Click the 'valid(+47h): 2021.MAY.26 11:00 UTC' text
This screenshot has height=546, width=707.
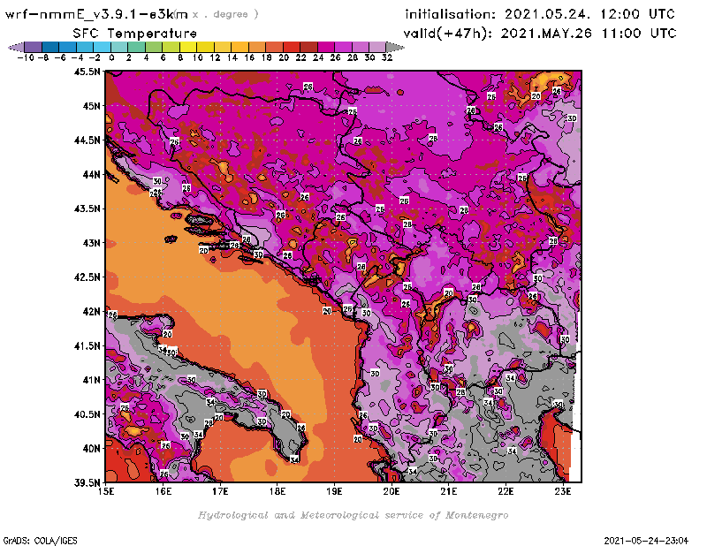tap(540, 34)
